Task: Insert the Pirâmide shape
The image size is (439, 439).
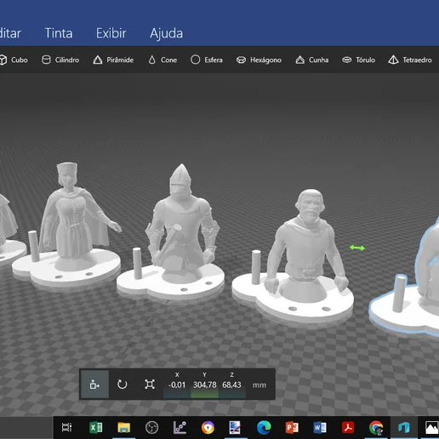Action: [113, 60]
